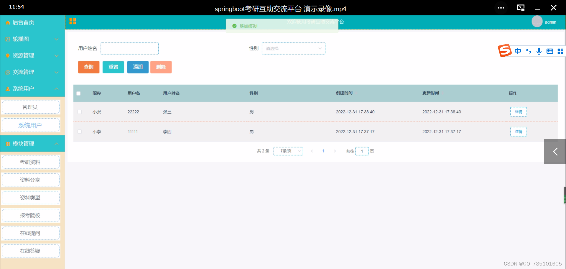
Task: Click the 查询 search button
Action: pyautogui.click(x=88, y=67)
